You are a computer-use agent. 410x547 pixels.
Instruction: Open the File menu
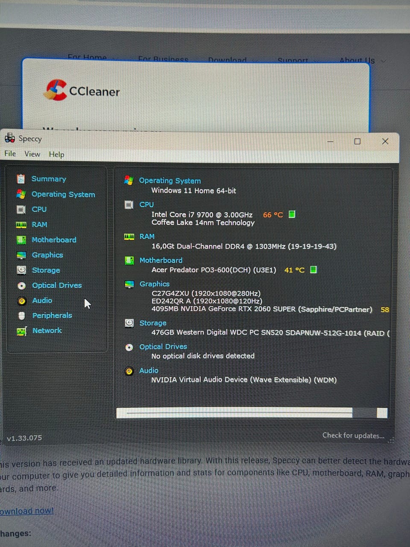10,154
